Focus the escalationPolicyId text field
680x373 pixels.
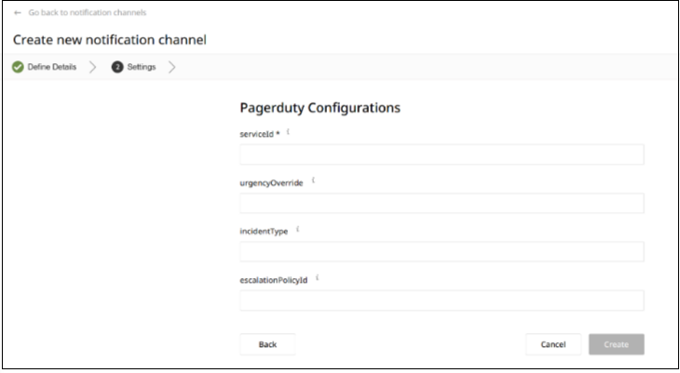click(x=442, y=300)
